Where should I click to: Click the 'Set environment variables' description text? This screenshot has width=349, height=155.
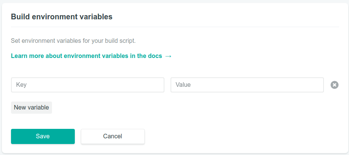[73, 41]
